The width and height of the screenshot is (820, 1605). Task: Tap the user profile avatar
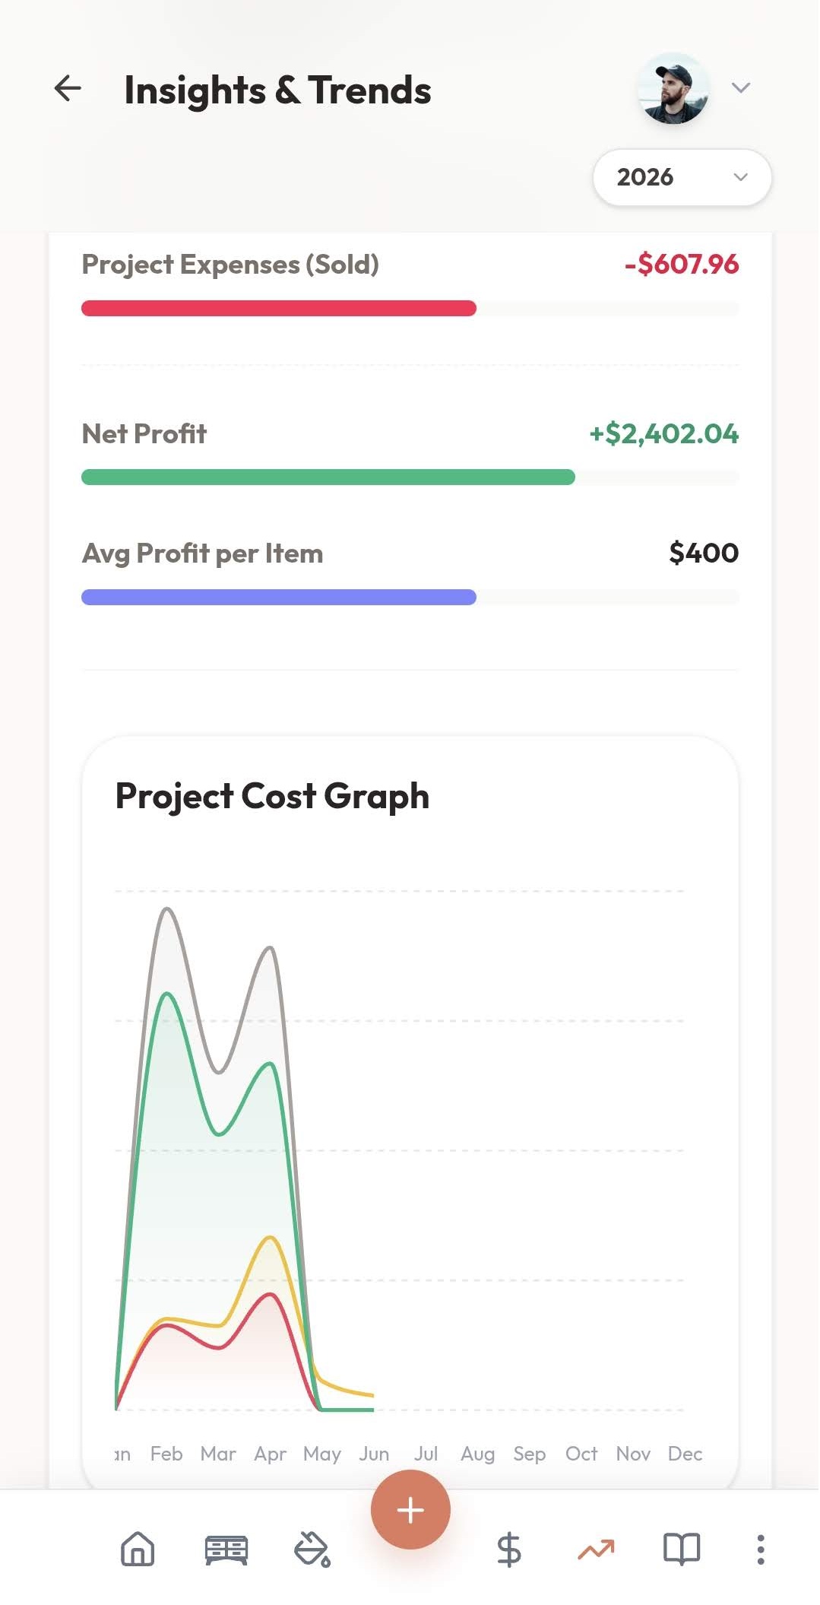click(673, 89)
